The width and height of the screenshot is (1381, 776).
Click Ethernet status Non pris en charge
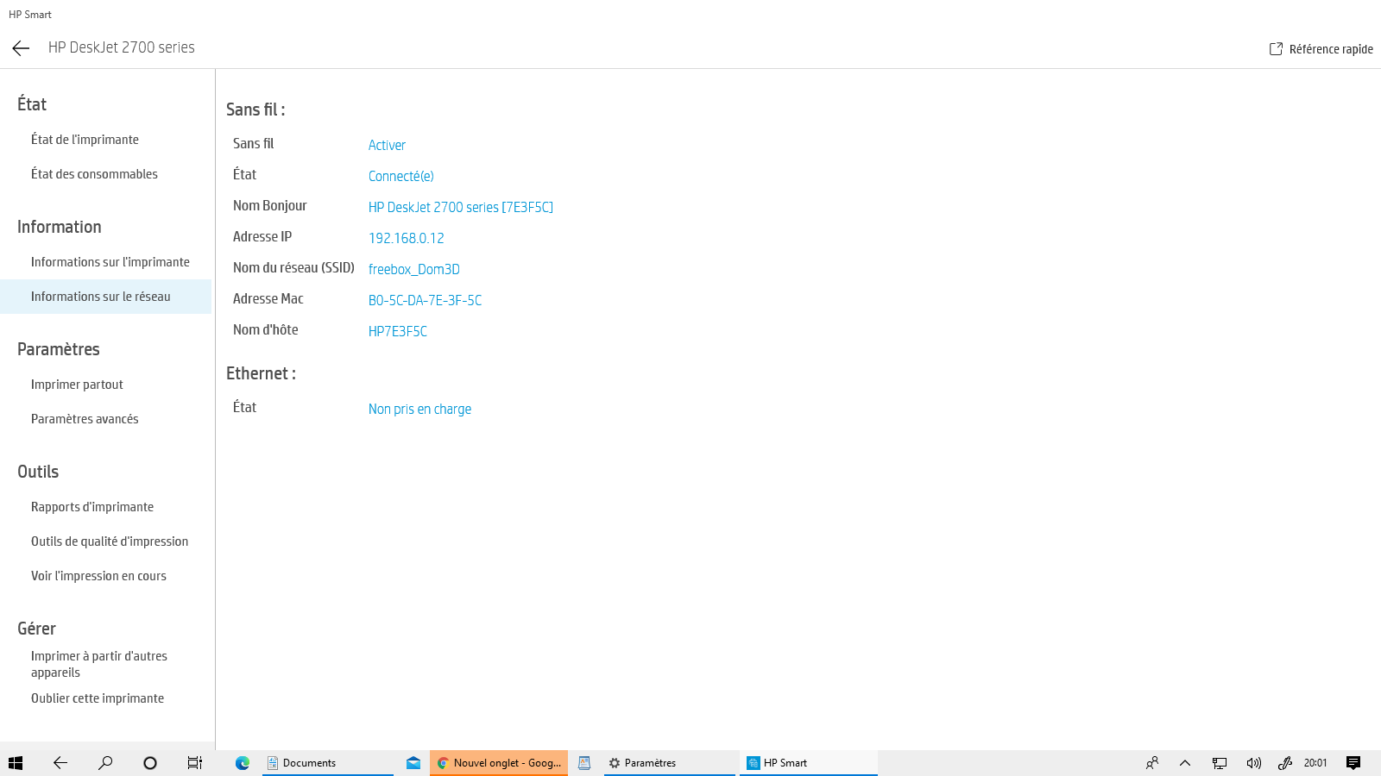[x=419, y=409]
